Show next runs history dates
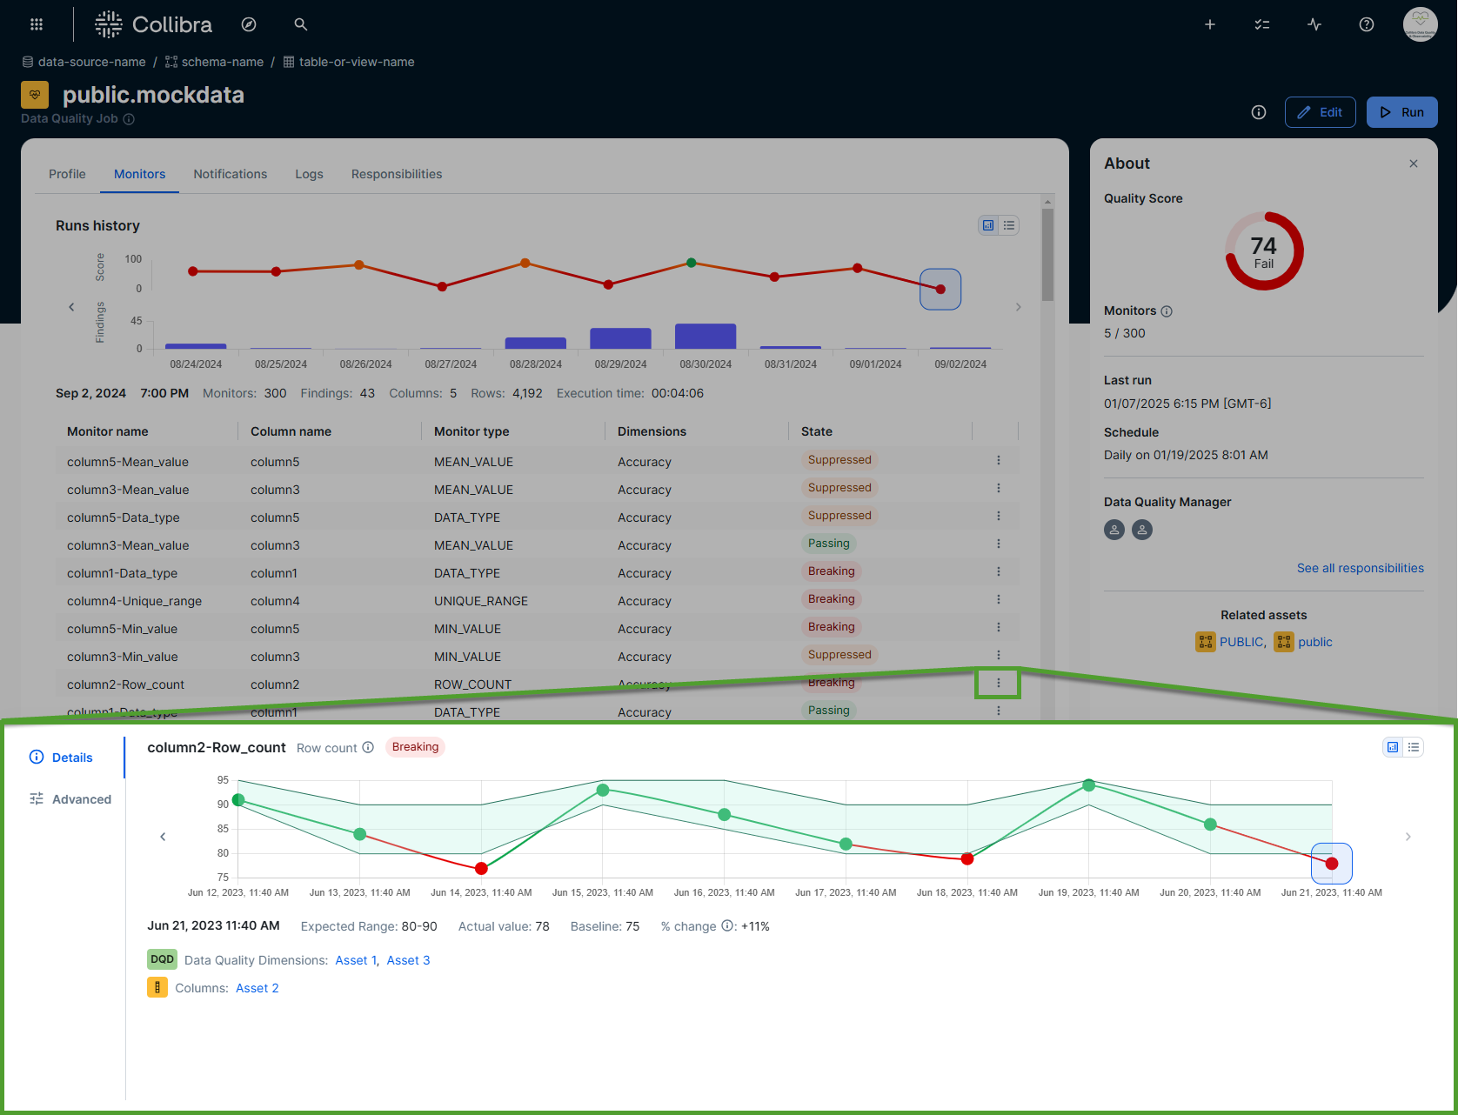The height and width of the screenshot is (1115, 1458). [1018, 307]
